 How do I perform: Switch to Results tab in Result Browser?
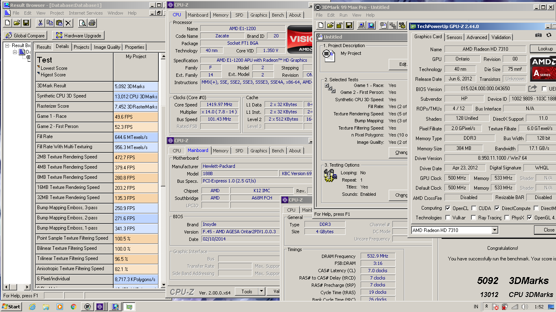point(44,47)
